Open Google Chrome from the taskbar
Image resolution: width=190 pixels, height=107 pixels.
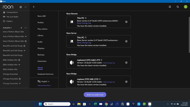click(106, 104)
